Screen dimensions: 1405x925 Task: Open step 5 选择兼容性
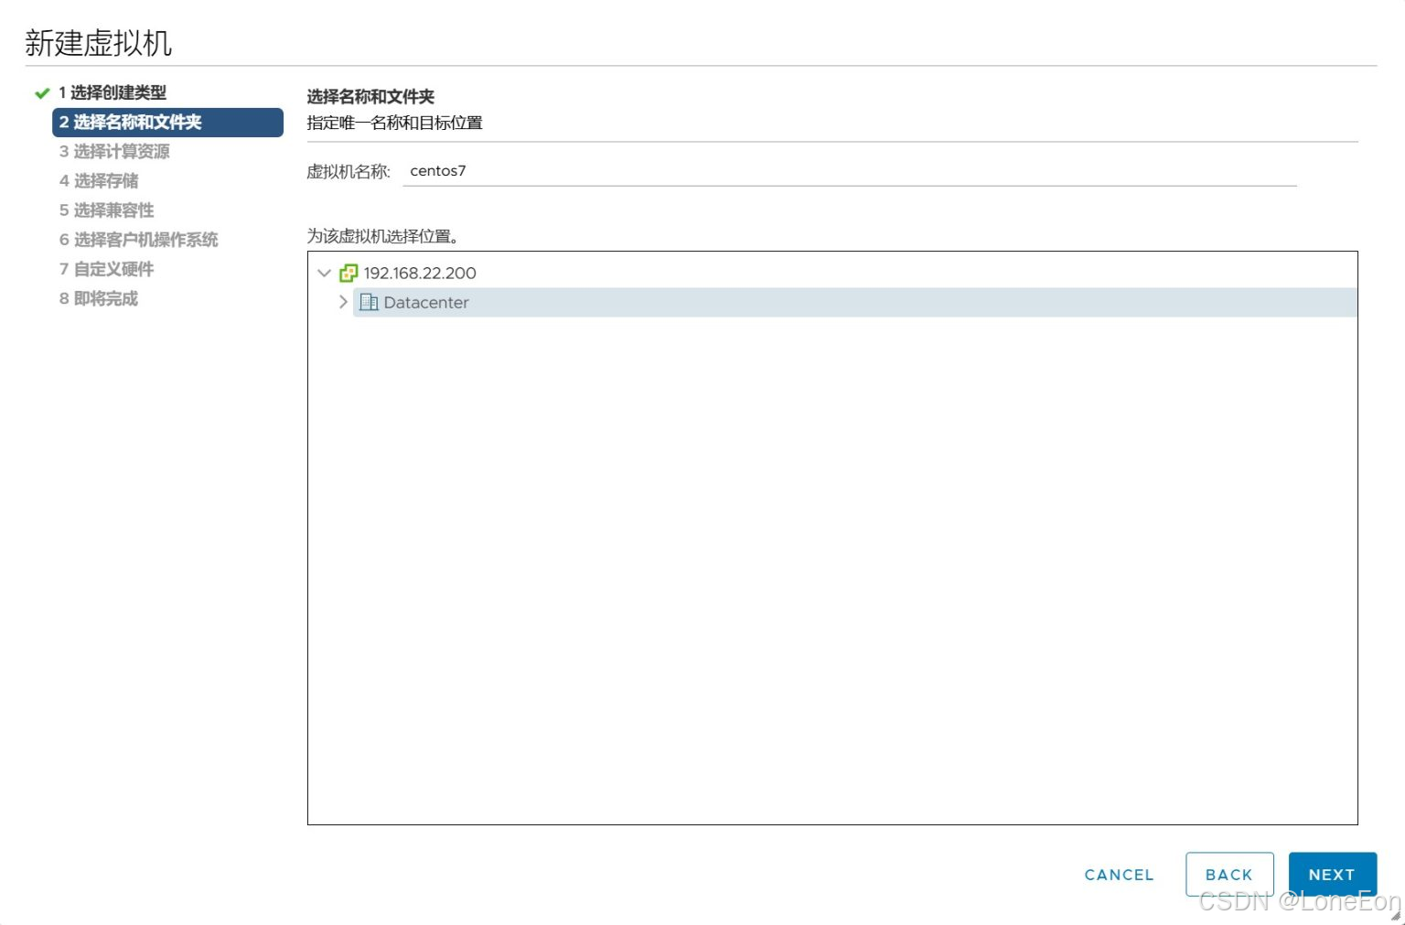click(106, 210)
